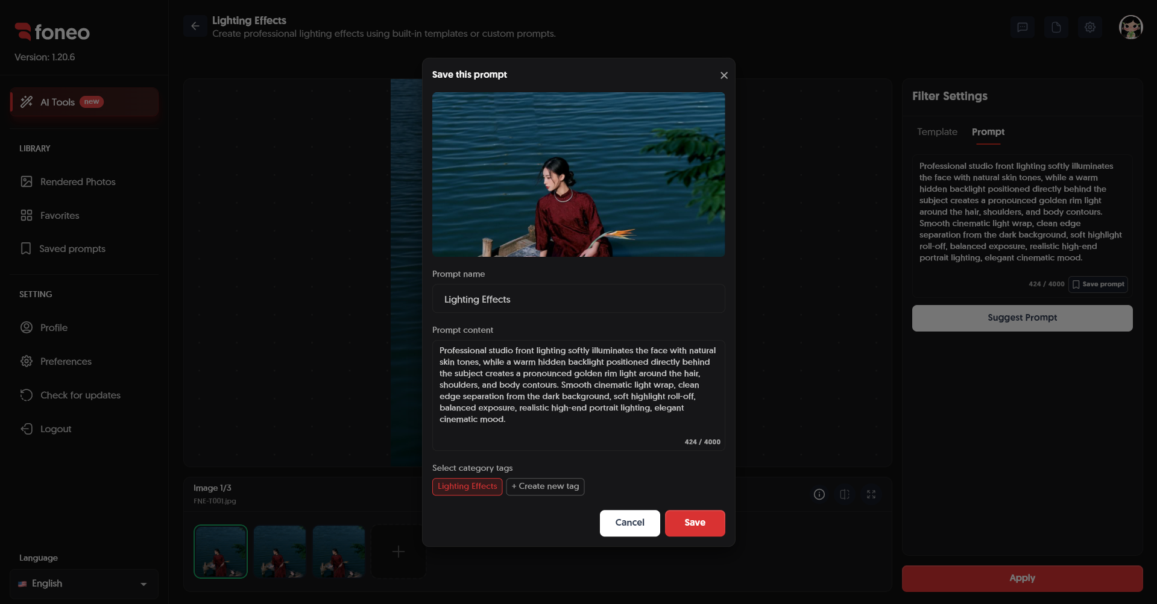
Task: Select the Prompt tab in Filter Settings
Action: coord(988,132)
